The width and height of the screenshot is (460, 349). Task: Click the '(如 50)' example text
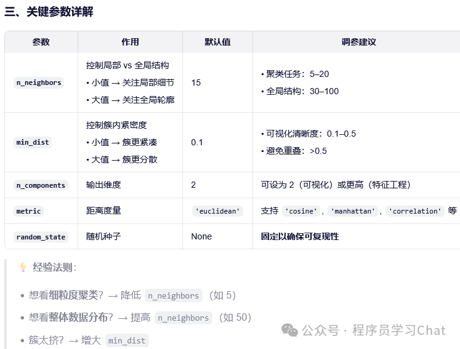[x=235, y=318]
